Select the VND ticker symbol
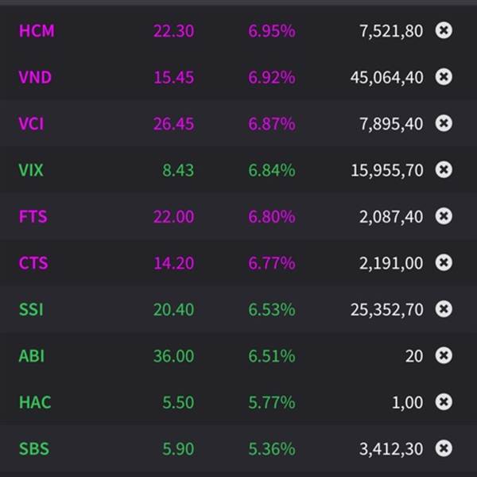 click(36, 78)
